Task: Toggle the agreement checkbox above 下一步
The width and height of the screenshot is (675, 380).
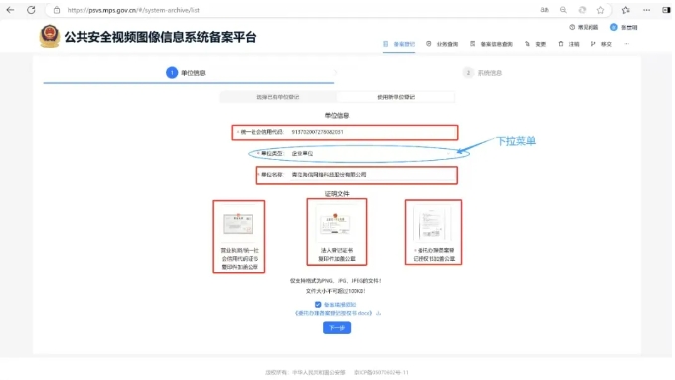Action: pyautogui.click(x=318, y=304)
